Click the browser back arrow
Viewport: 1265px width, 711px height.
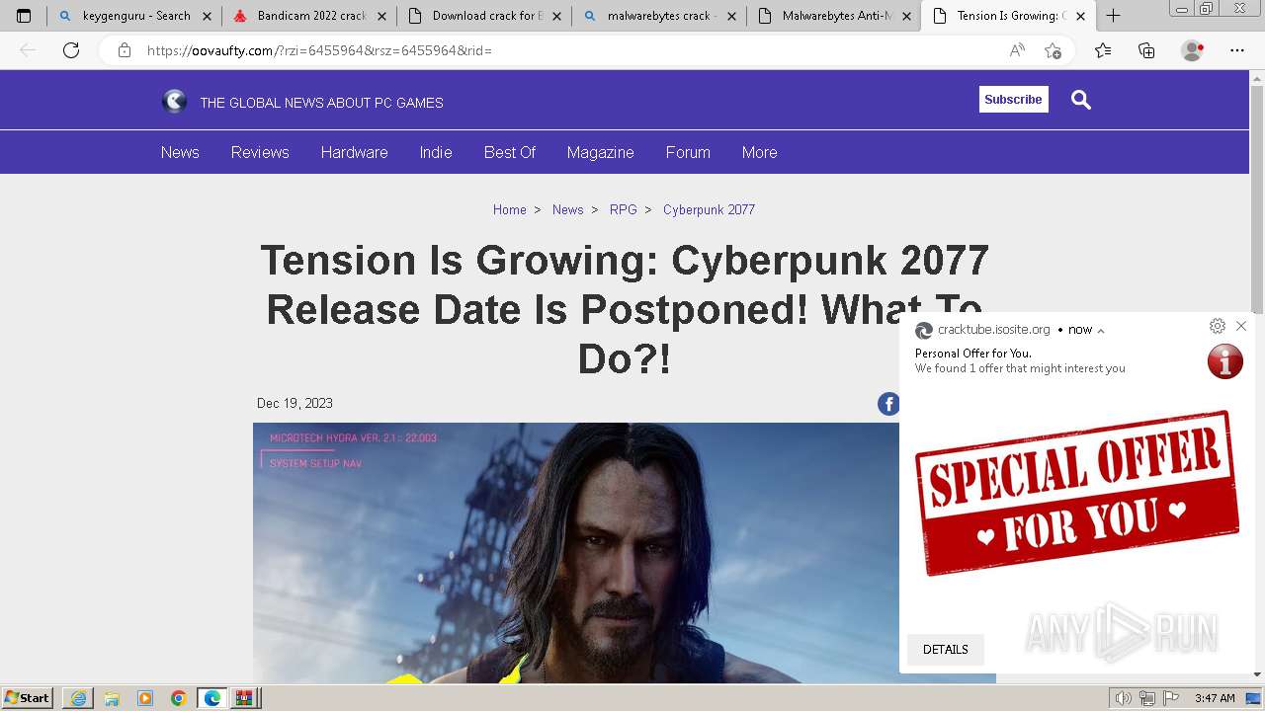28,50
